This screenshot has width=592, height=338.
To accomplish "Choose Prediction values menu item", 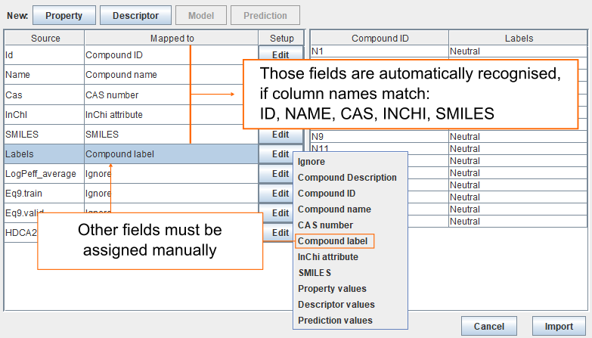I will 335,321.
